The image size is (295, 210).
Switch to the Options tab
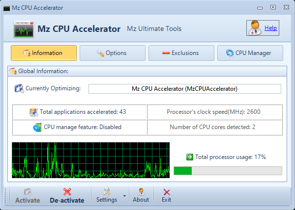(113, 53)
